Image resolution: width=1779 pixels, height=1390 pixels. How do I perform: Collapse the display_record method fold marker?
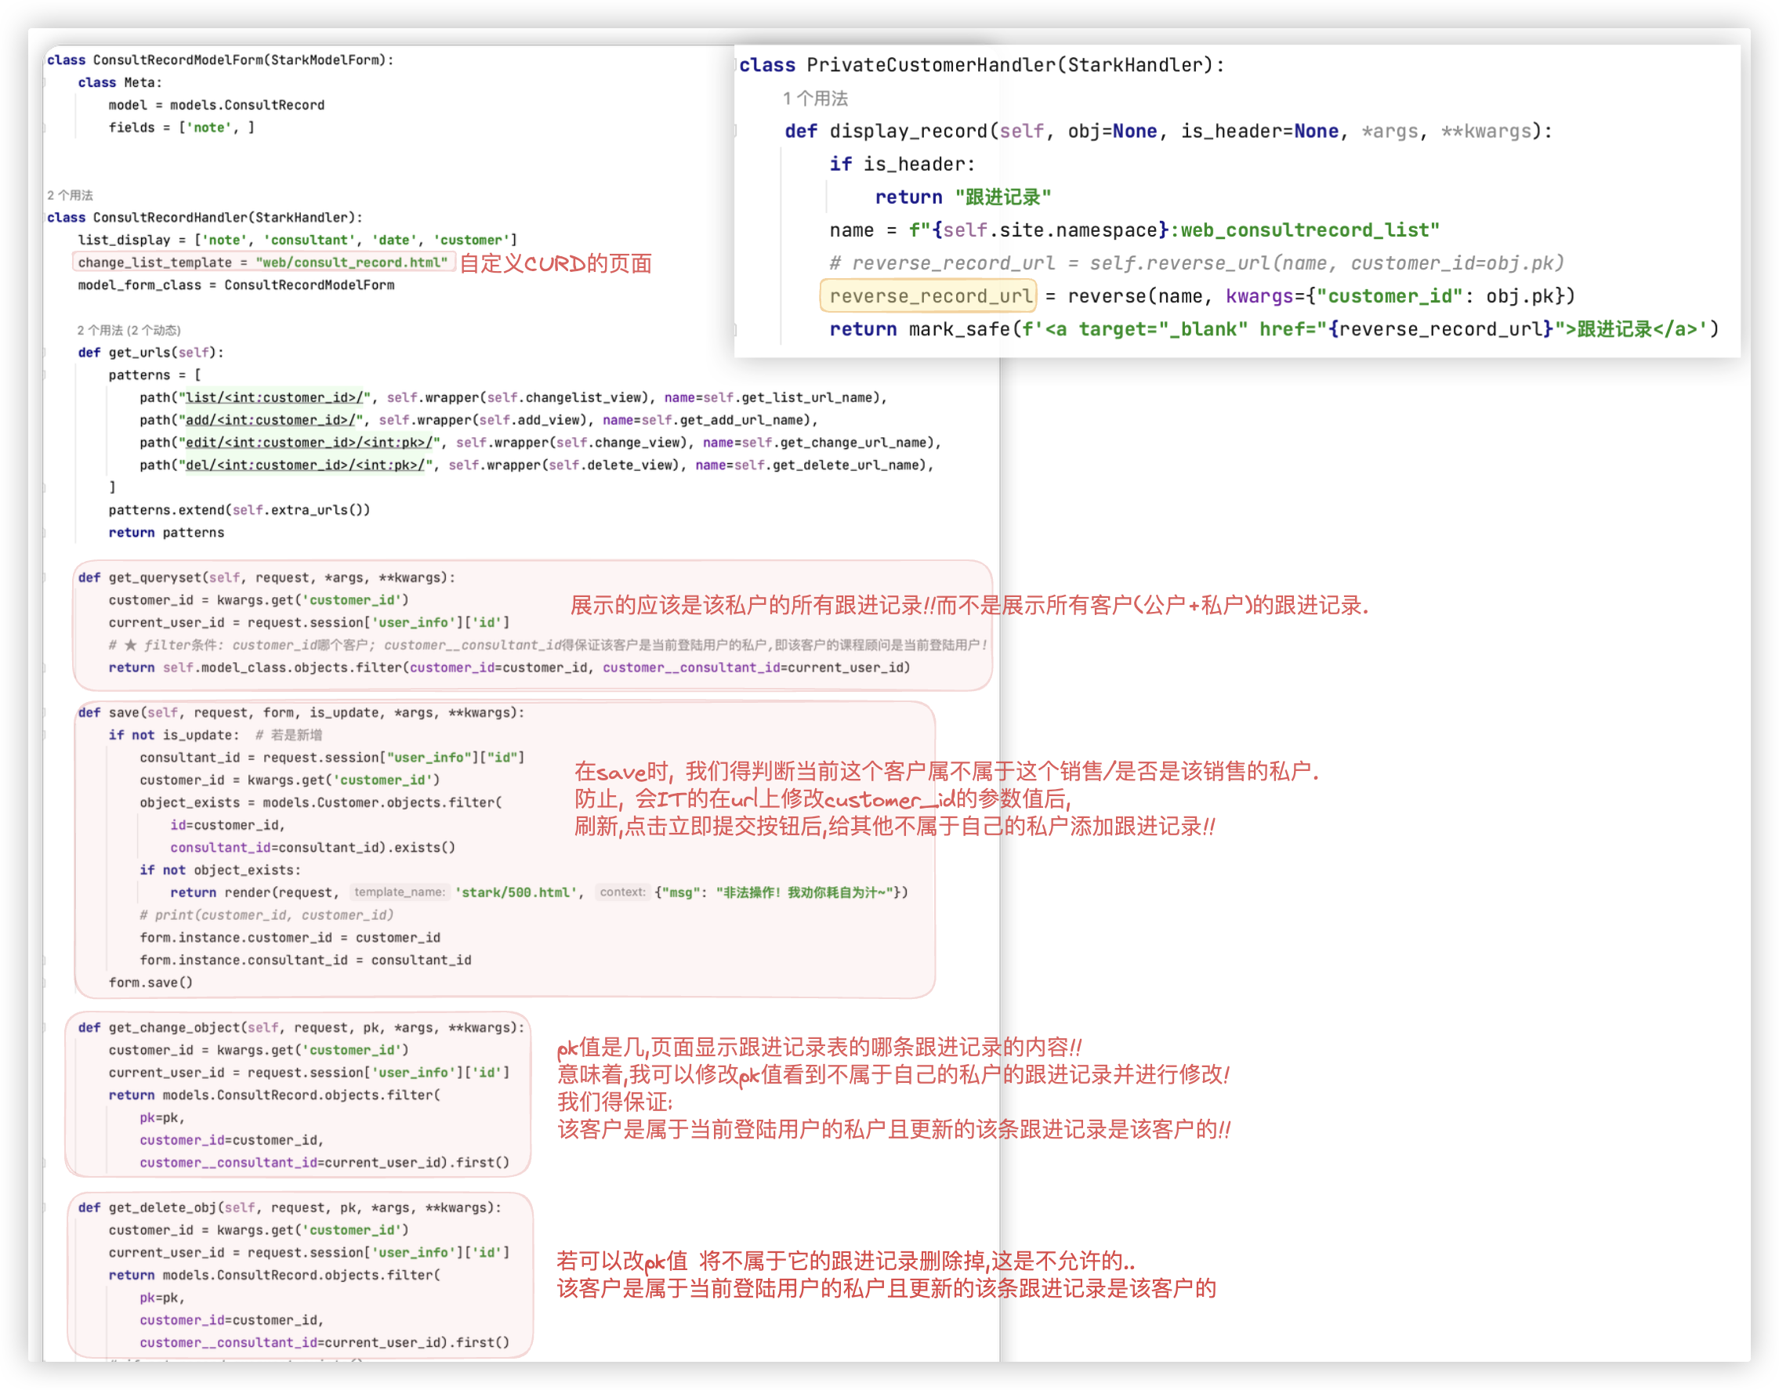point(736,131)
